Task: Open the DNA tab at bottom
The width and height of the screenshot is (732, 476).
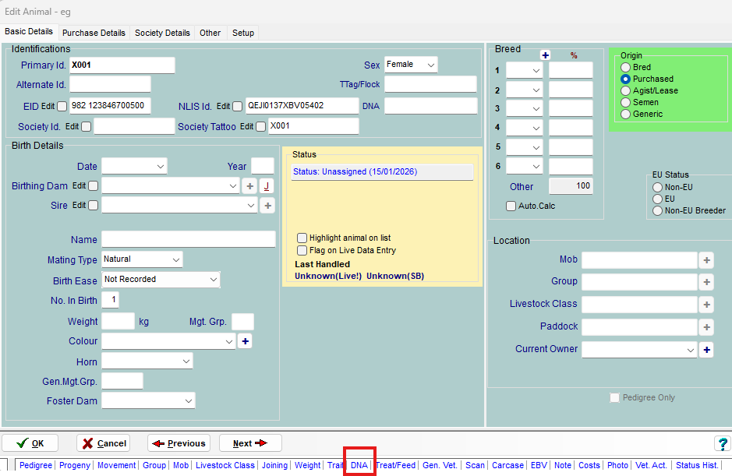Action: pyautogui.click(x=359, y=465)
